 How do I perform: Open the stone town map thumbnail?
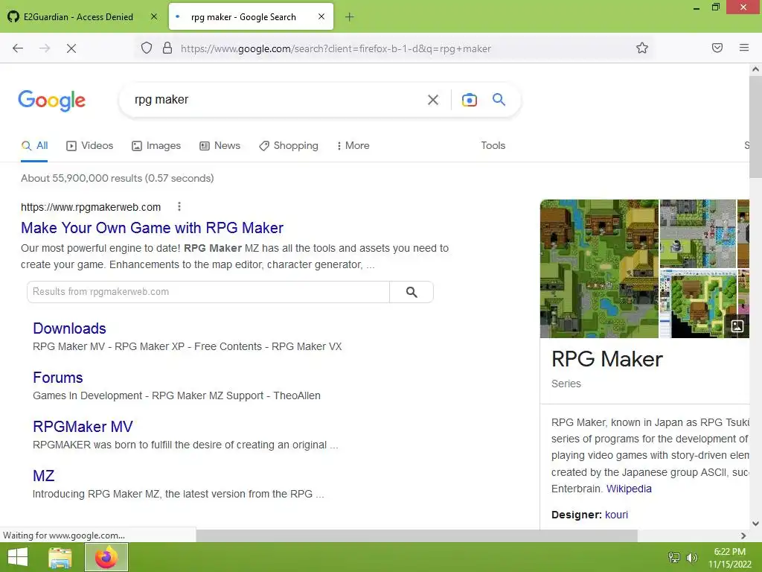coord(698,233)
